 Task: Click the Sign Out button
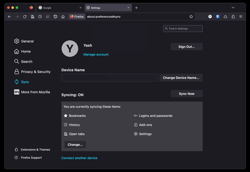(x=187, y=47)
